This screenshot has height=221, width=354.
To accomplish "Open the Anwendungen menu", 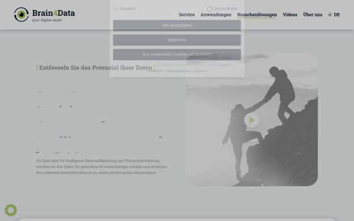I will 216,15.
